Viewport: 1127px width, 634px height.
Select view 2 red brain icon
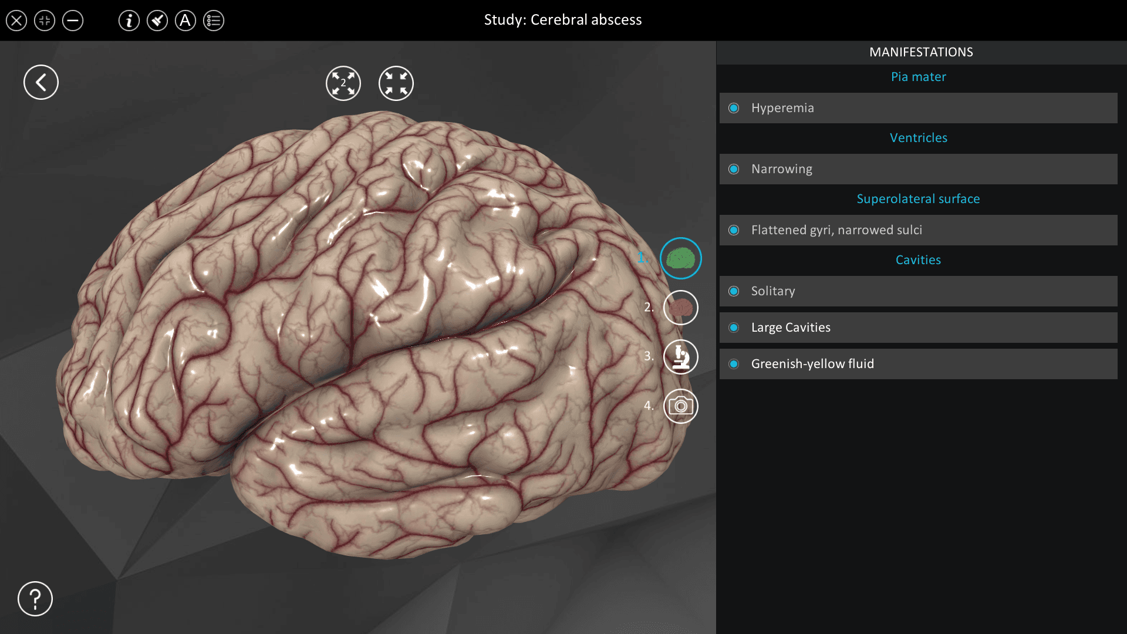681,308
